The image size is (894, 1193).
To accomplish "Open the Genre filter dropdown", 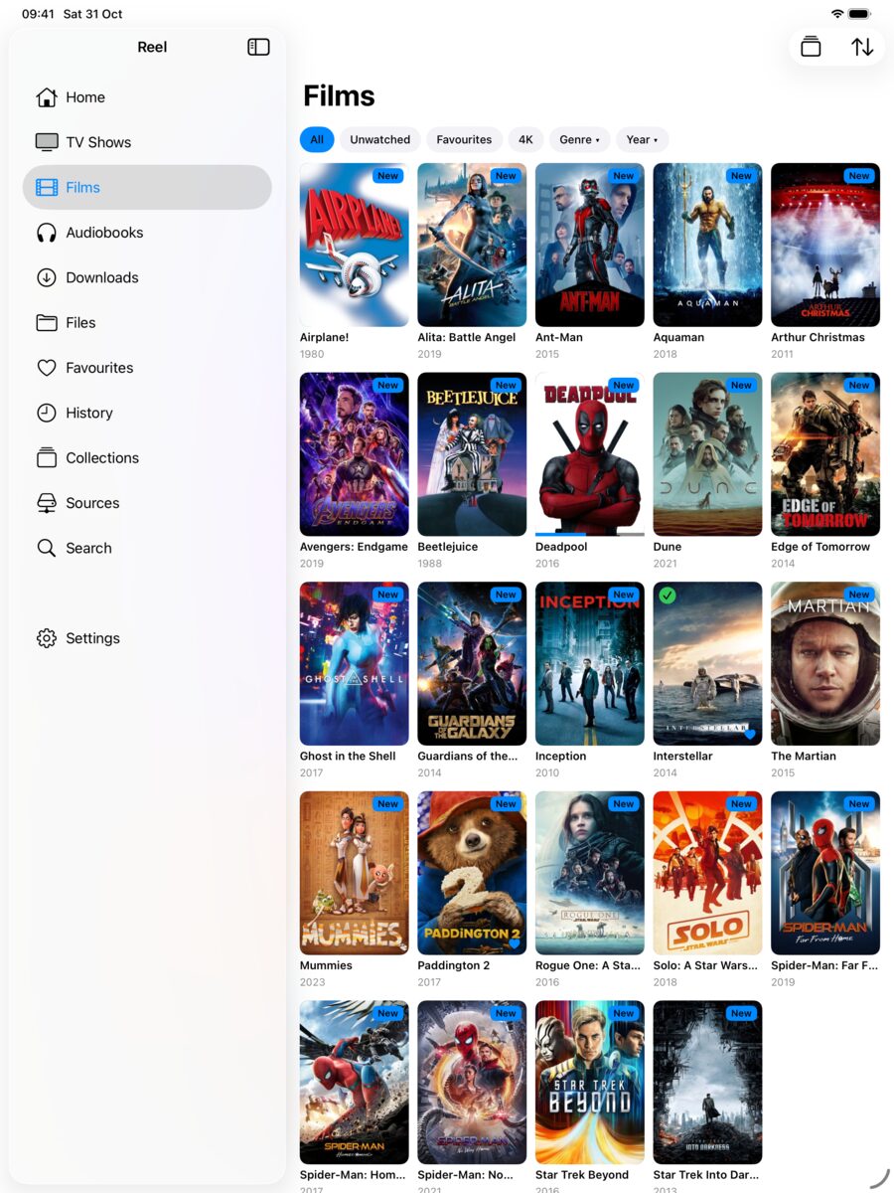I will pos(580,139).
